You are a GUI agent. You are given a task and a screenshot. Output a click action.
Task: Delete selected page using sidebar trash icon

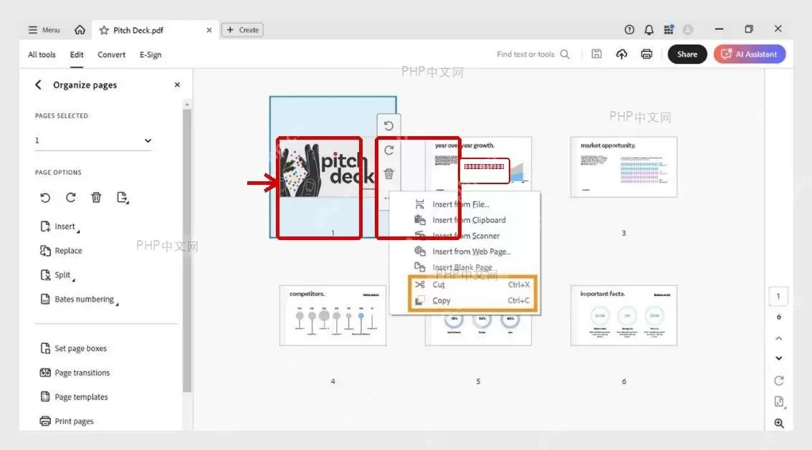(96, 197)
